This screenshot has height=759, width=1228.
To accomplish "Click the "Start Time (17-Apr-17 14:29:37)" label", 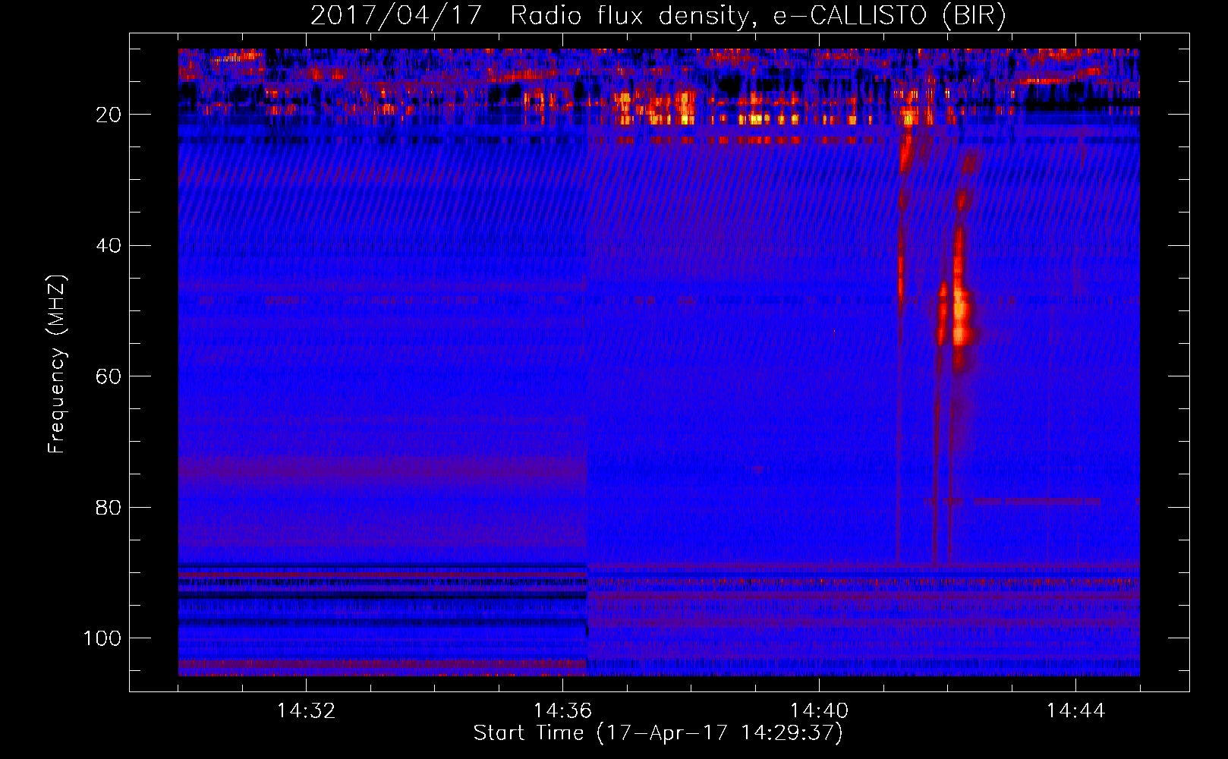I will coord(658,733).
